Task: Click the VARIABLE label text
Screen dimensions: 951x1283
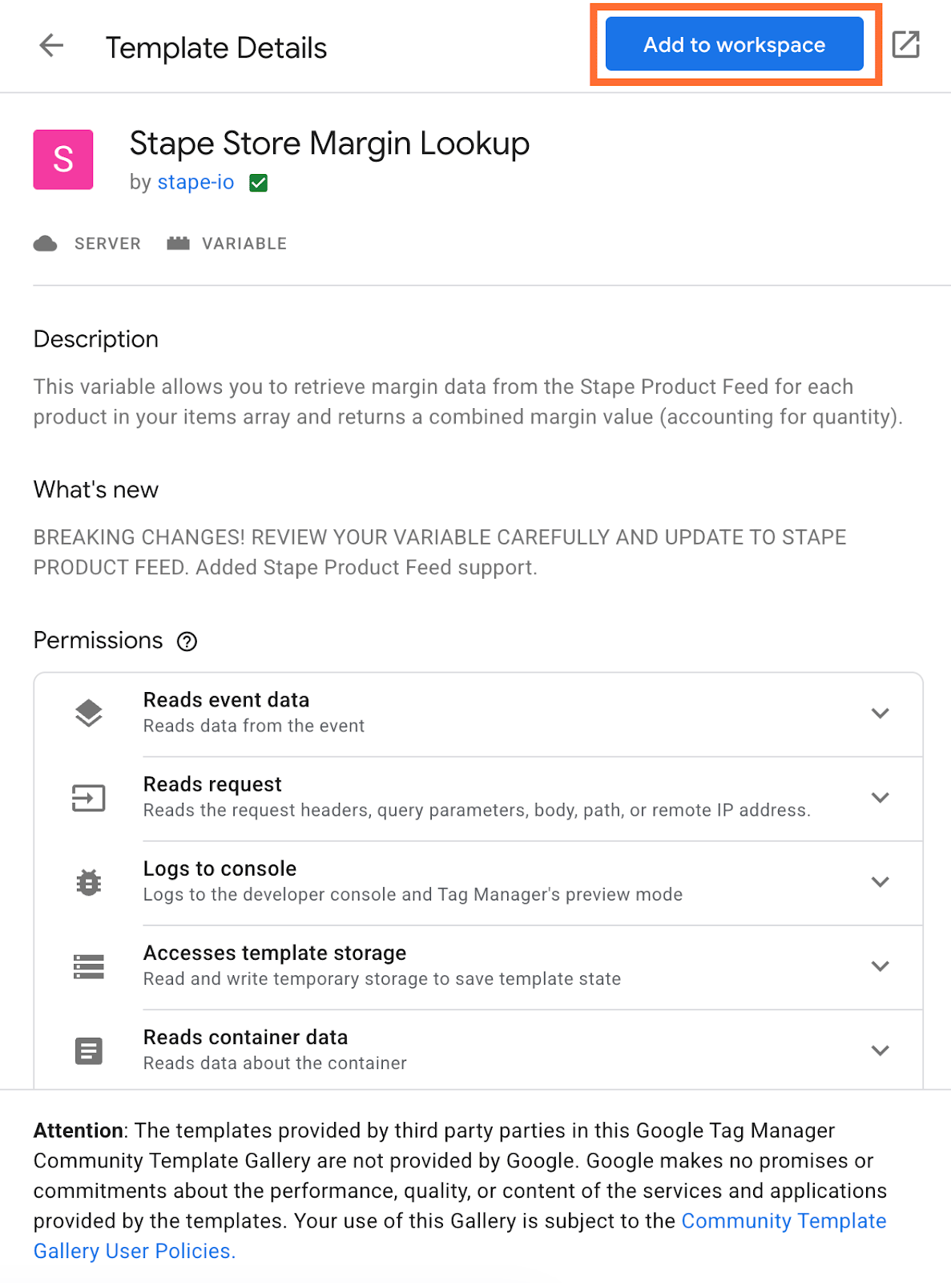Action: (x=244, y=244)
